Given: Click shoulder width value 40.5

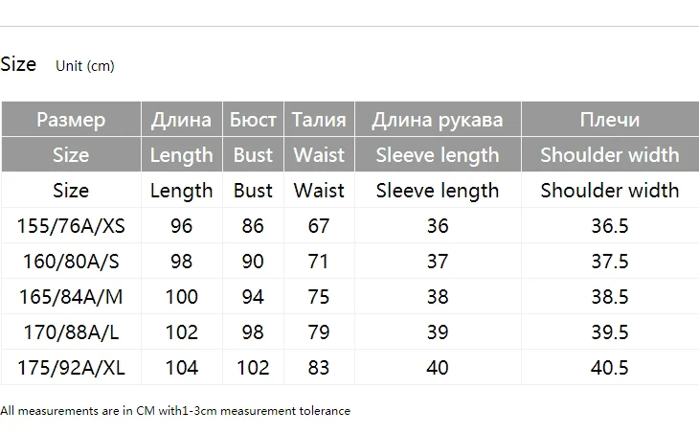Looking at the screenshot, I should 610,368.
